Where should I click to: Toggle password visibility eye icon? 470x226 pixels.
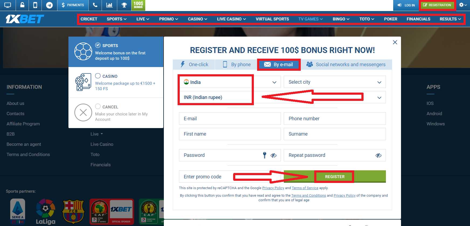pos(274,155)
